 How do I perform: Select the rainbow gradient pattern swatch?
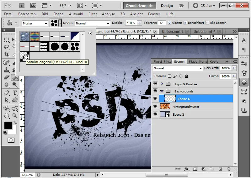pyautogui.click(x=35, y=36)
